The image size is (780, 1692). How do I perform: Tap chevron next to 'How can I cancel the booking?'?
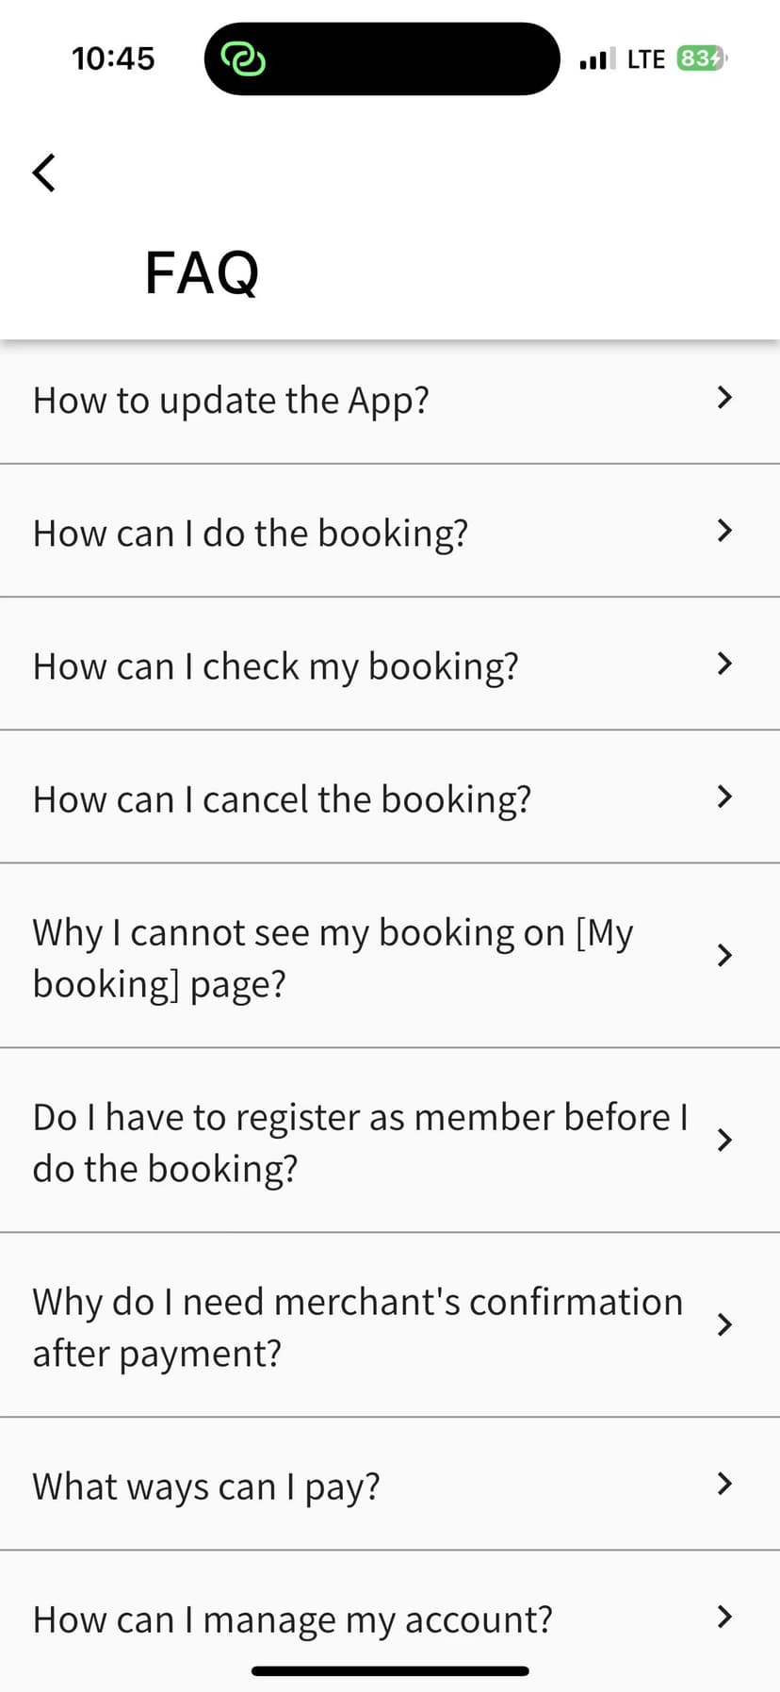coord(723,797)
